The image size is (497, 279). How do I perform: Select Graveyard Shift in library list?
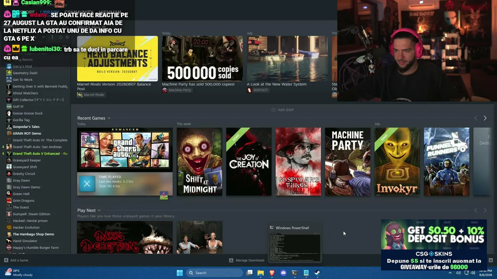[25, 167]
